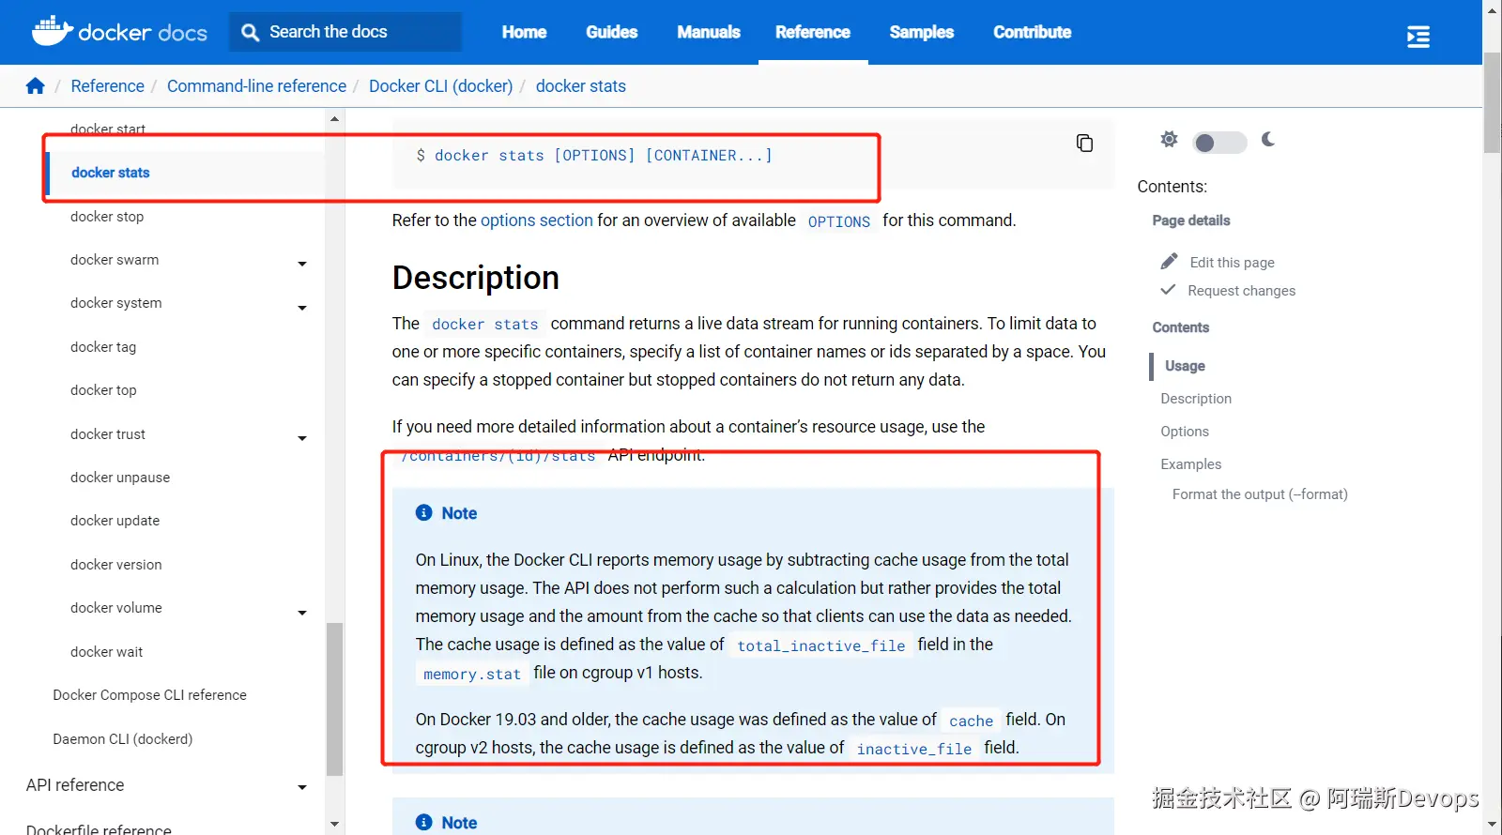Jump to Usage in contents
This screenshot has height=835, width=1502.
1185,366
